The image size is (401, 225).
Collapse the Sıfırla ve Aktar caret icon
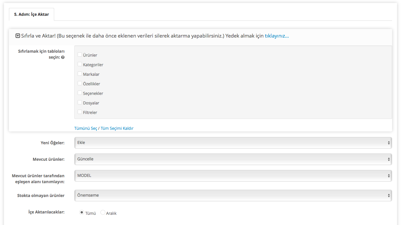pyautogui.click(x=18, y=36)
